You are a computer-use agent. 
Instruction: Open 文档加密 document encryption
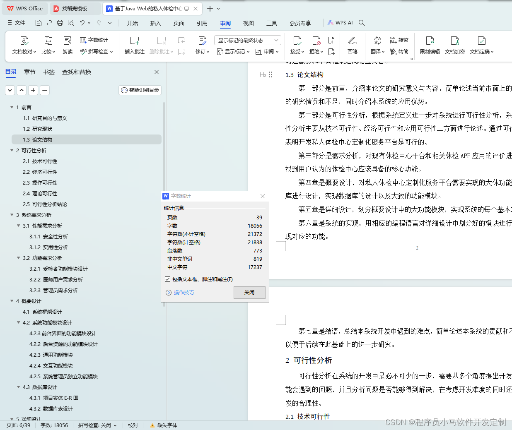[x=454, y=46]
